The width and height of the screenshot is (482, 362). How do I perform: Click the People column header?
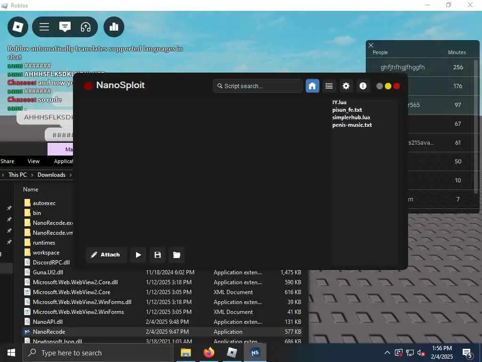click(x=380, y=52)
